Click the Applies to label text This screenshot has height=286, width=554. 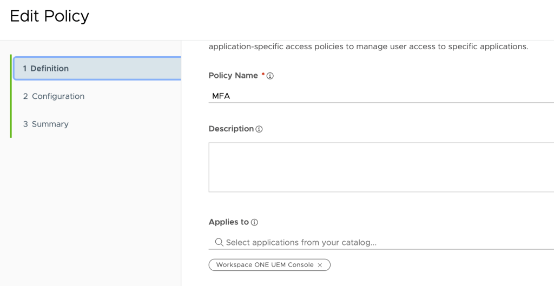[x=228, y=222]
